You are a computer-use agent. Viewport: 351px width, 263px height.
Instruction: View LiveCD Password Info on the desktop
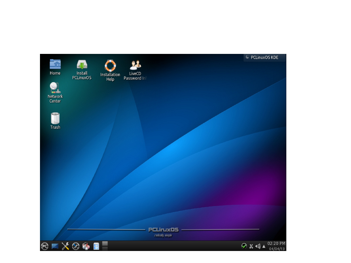pos(135,64)
